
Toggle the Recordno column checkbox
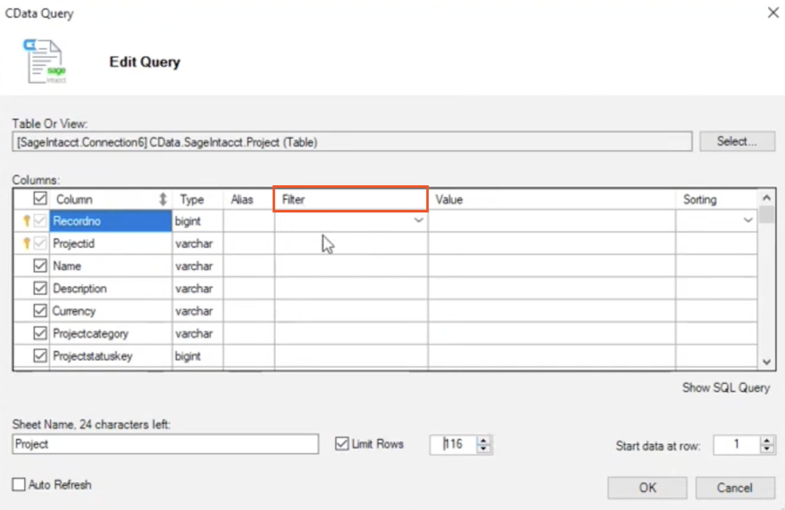pos(40,221)
